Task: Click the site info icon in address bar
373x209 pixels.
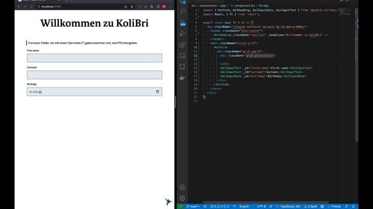Action: [39, 6]
